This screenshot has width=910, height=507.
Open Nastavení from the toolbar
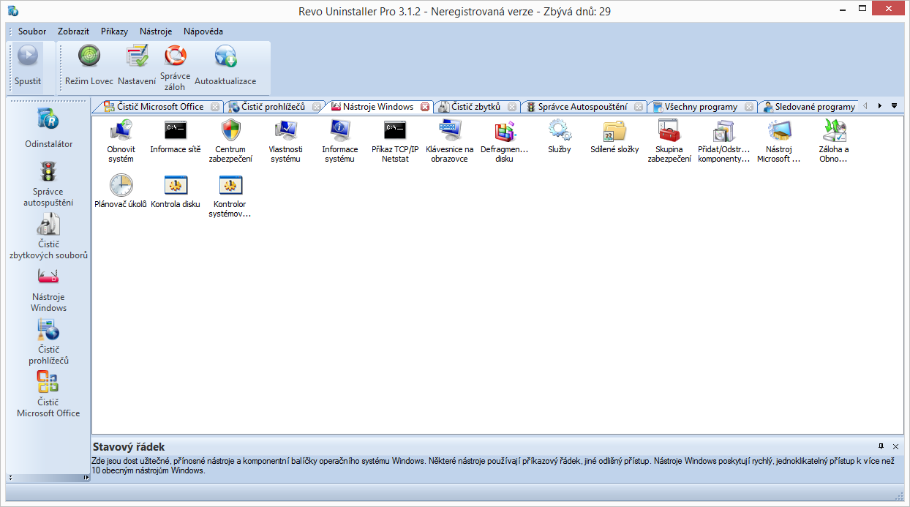[137, 67]
